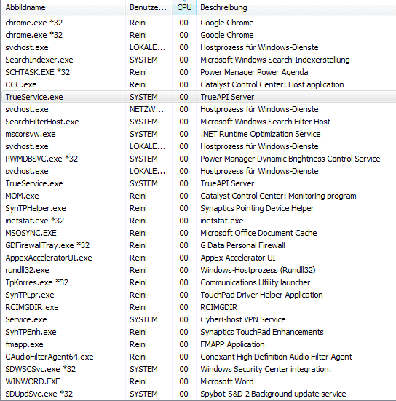Select the PWMDBSVC.exe *32 process

point(41,159)
